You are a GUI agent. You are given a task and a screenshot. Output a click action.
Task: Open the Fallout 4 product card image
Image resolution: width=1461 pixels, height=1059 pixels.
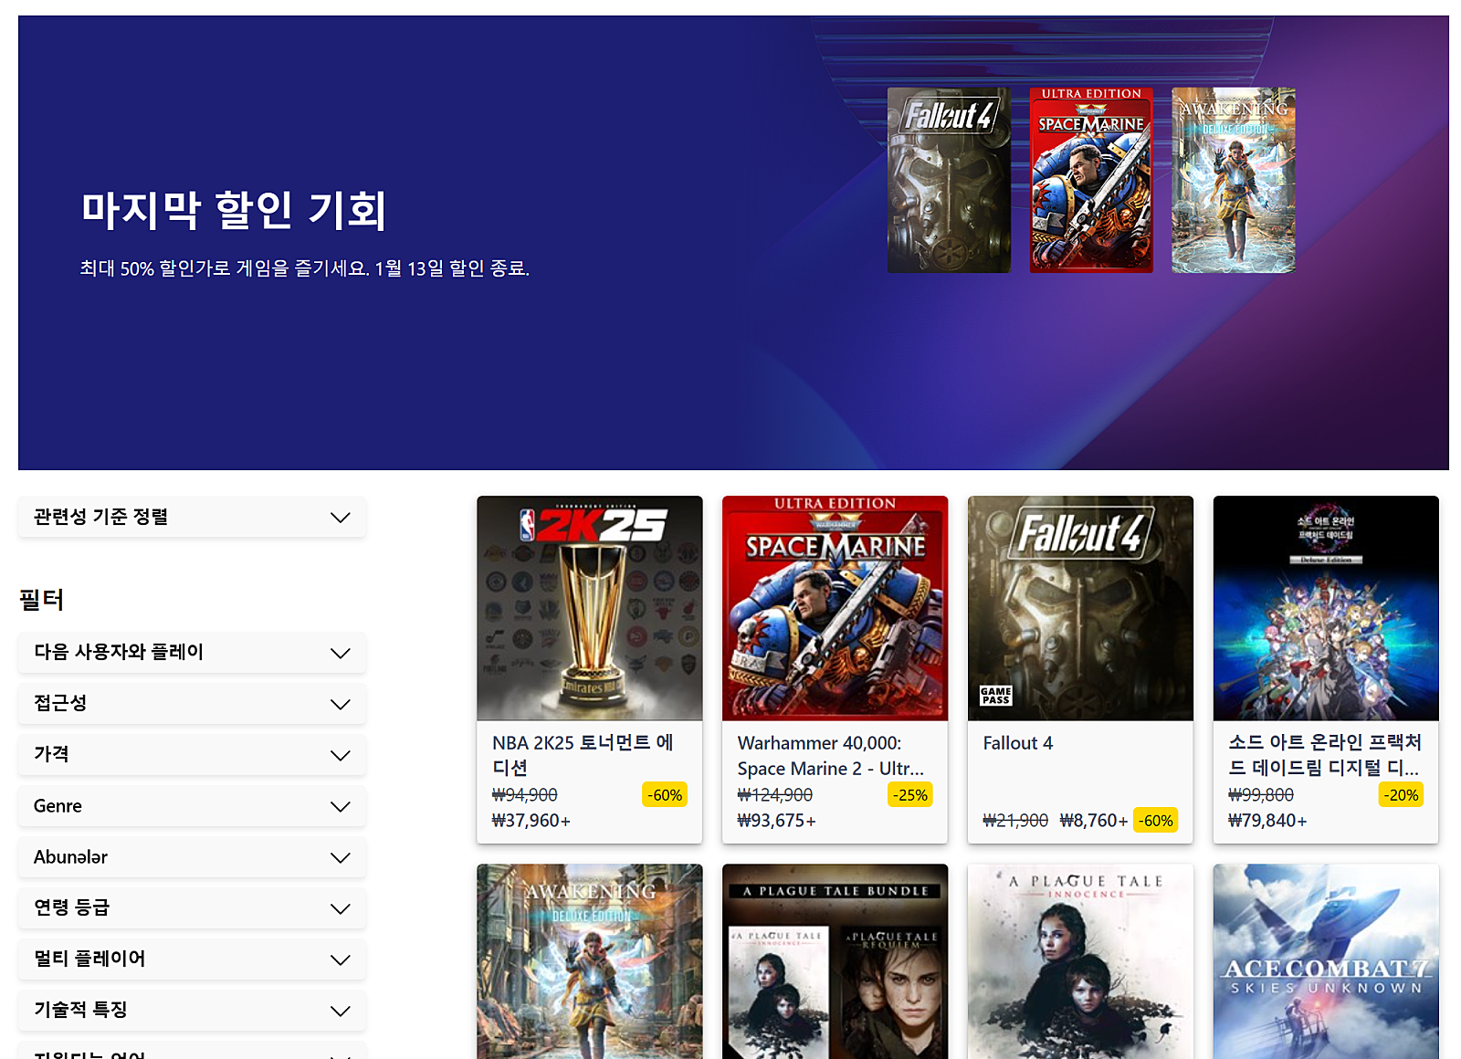tap(1081, 609)
